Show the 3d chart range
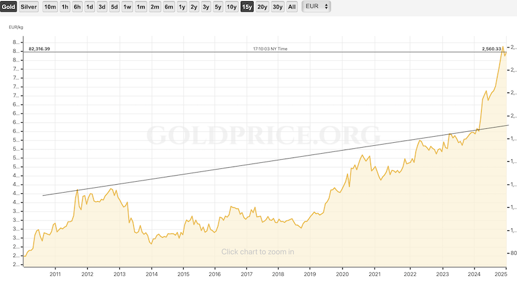The height and width of the screenshot is (282, 517). pos(102,7)
